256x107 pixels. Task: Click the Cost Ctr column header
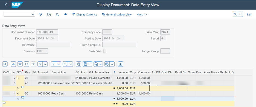167,72
